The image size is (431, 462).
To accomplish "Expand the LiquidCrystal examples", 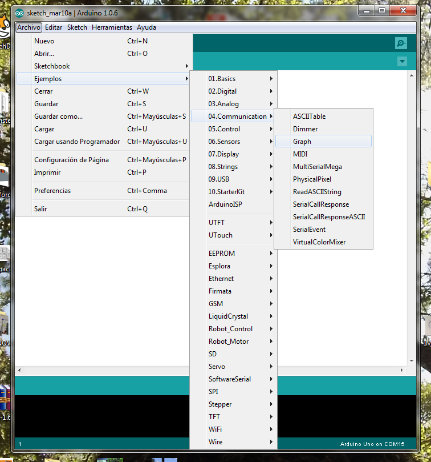I will click(x=233, y=316).
